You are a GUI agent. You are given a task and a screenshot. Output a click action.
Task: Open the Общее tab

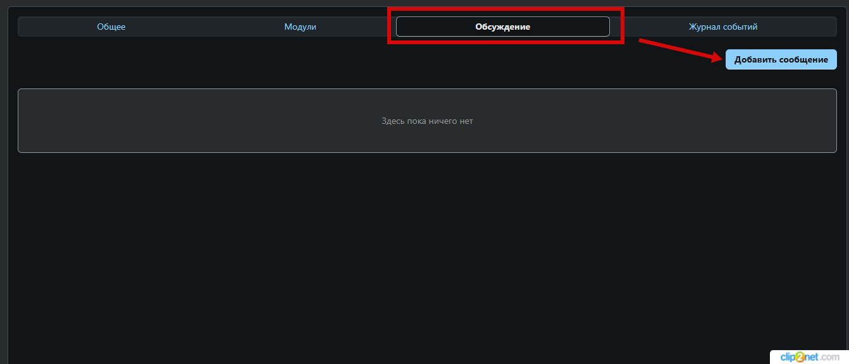click(x=111, y=27)
